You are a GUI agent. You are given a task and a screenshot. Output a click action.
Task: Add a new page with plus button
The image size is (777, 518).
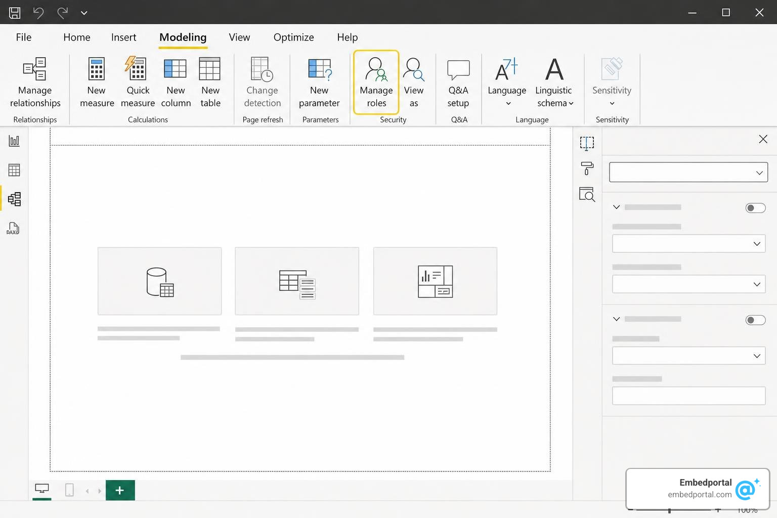120,490
